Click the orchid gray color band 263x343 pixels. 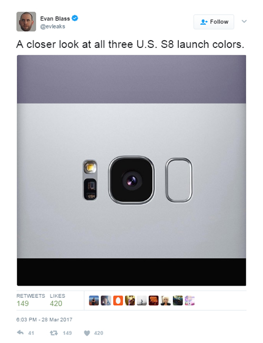pos(131,79)
